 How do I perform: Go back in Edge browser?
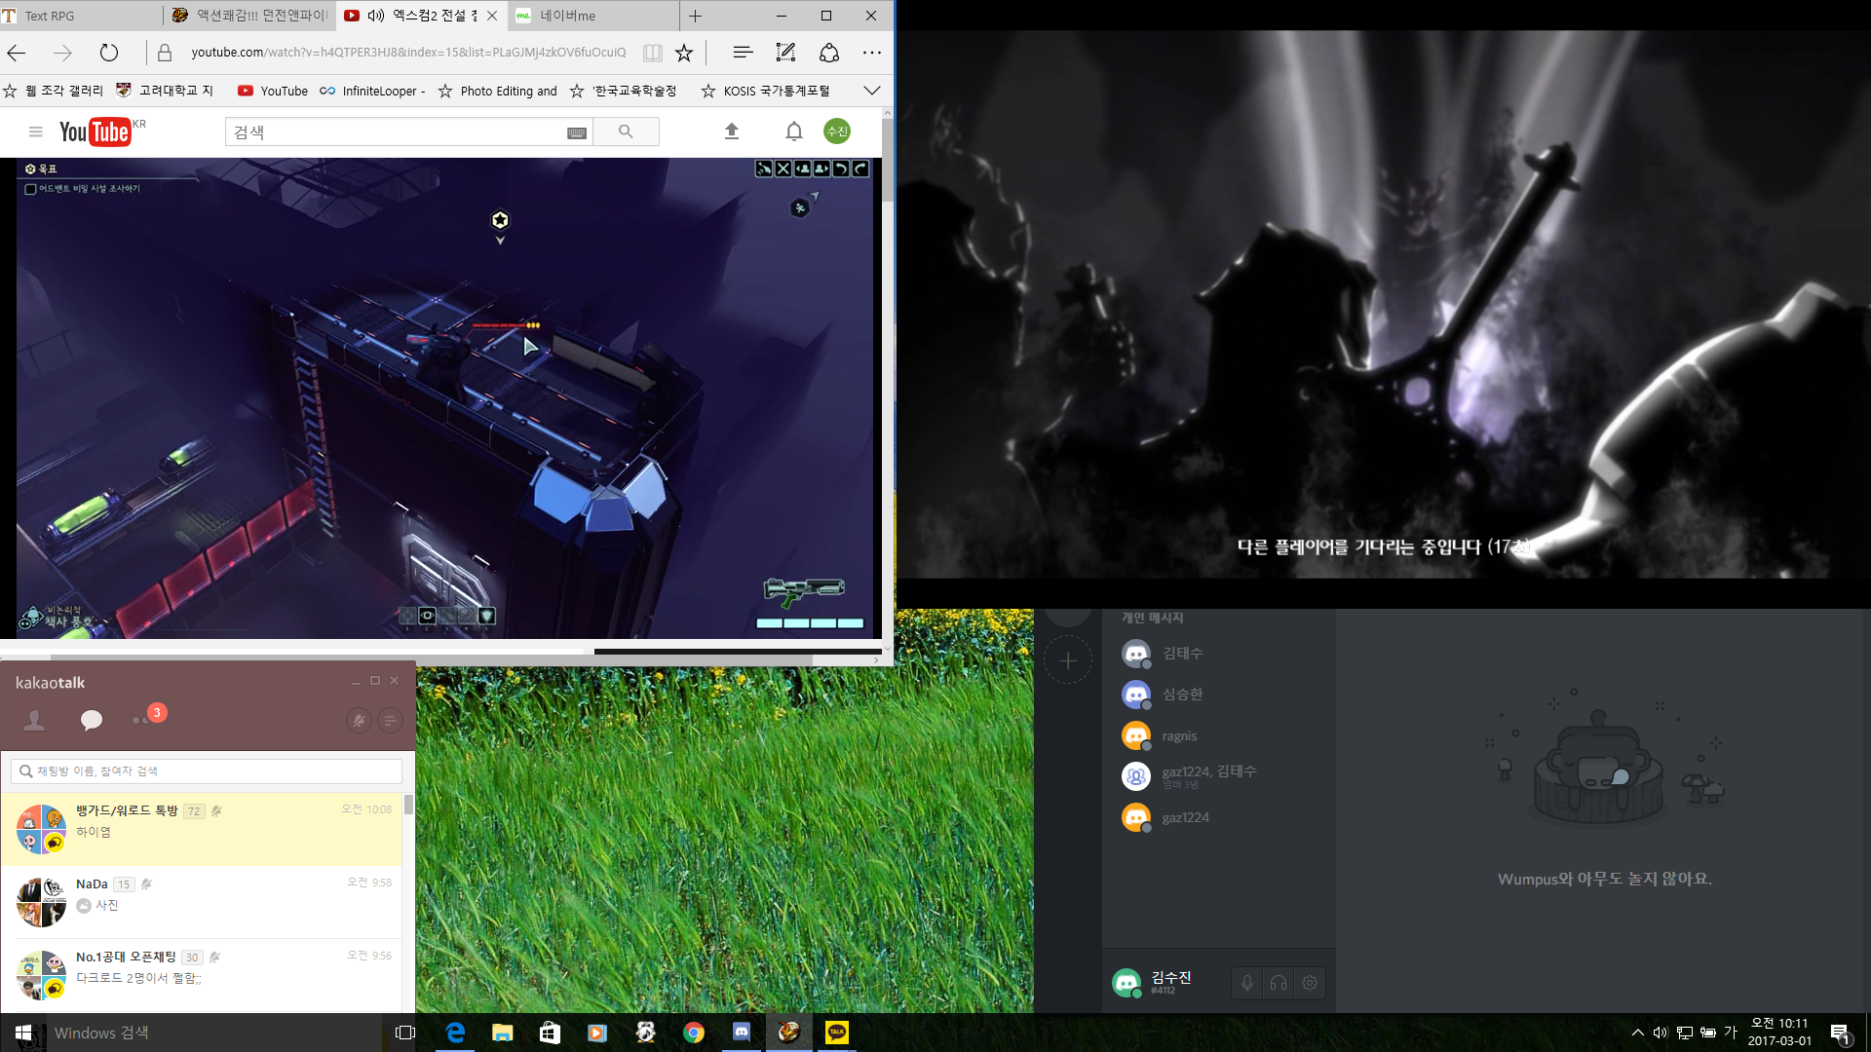coord(17,53)
